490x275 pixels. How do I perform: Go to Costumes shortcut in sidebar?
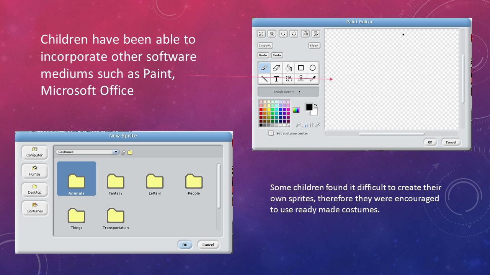[x=35, y=208]
